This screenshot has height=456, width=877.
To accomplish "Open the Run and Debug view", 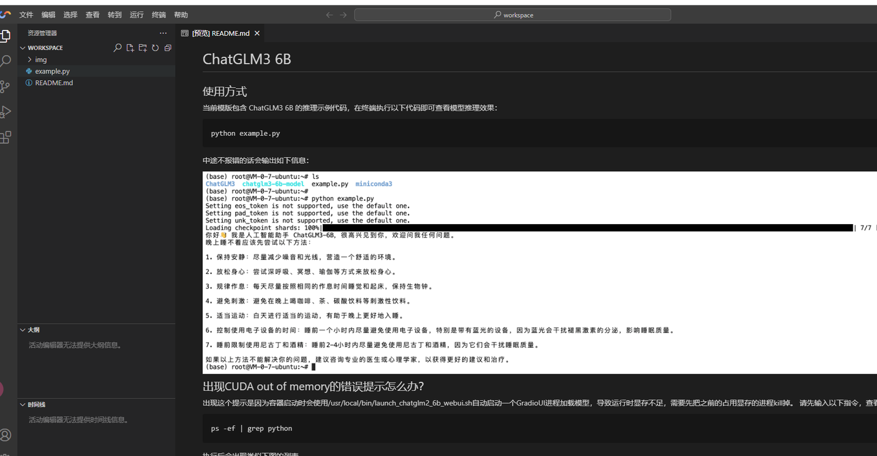I will pos(6,111).
